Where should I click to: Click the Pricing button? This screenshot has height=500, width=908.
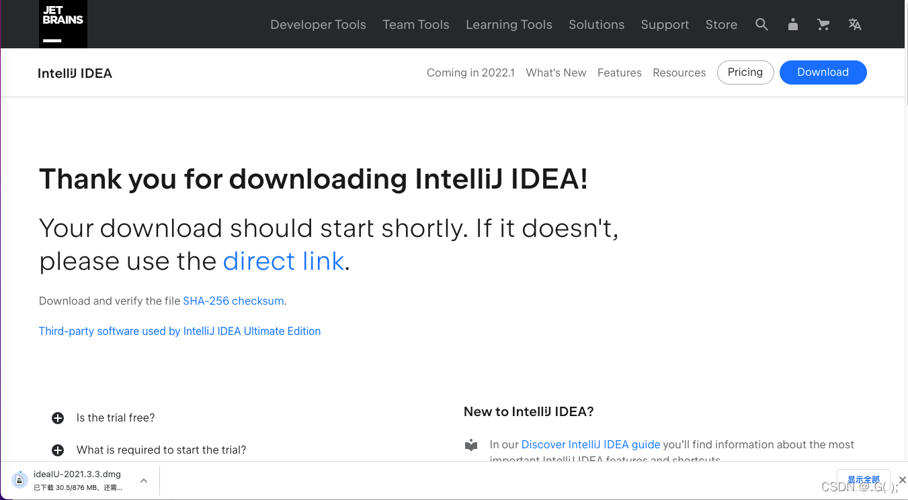click(745, 72)
